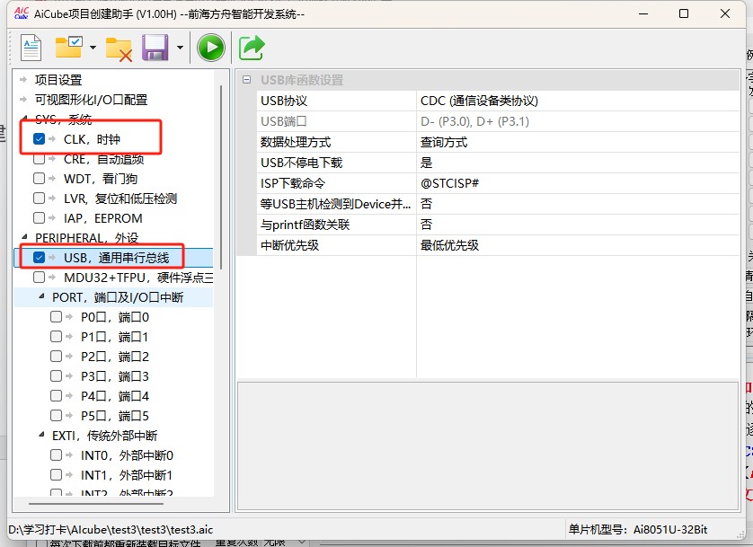Viewport: 753px width, 547px height.
Task: Click the USB端口 property row label
Action: (283, 121)
